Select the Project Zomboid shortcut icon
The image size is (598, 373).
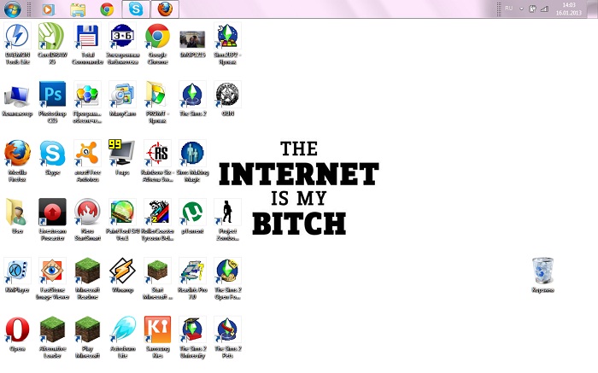tap(228, 212)
